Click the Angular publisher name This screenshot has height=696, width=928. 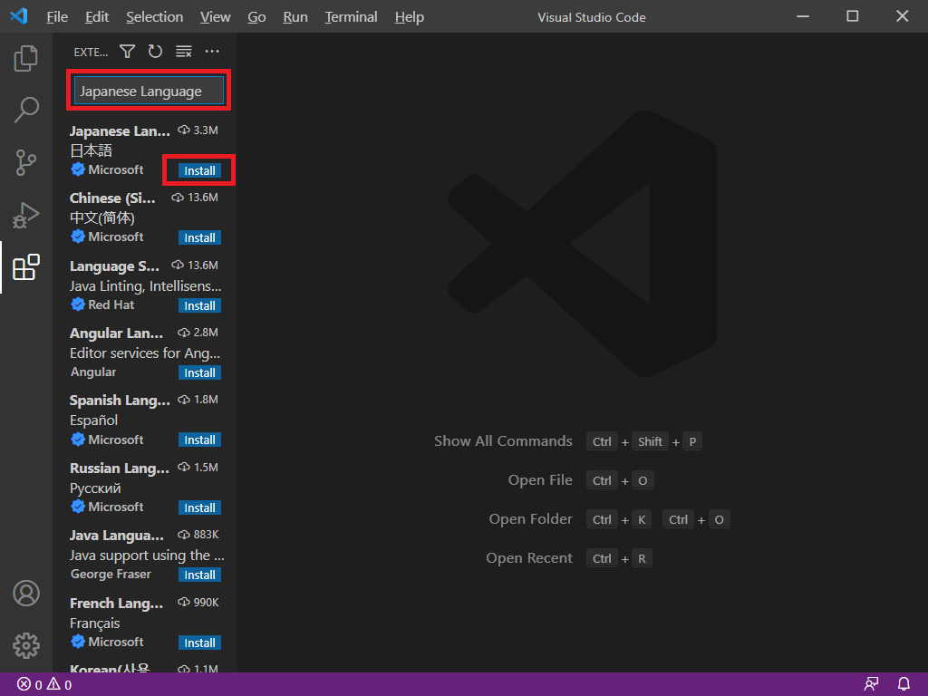coord(93,372)
